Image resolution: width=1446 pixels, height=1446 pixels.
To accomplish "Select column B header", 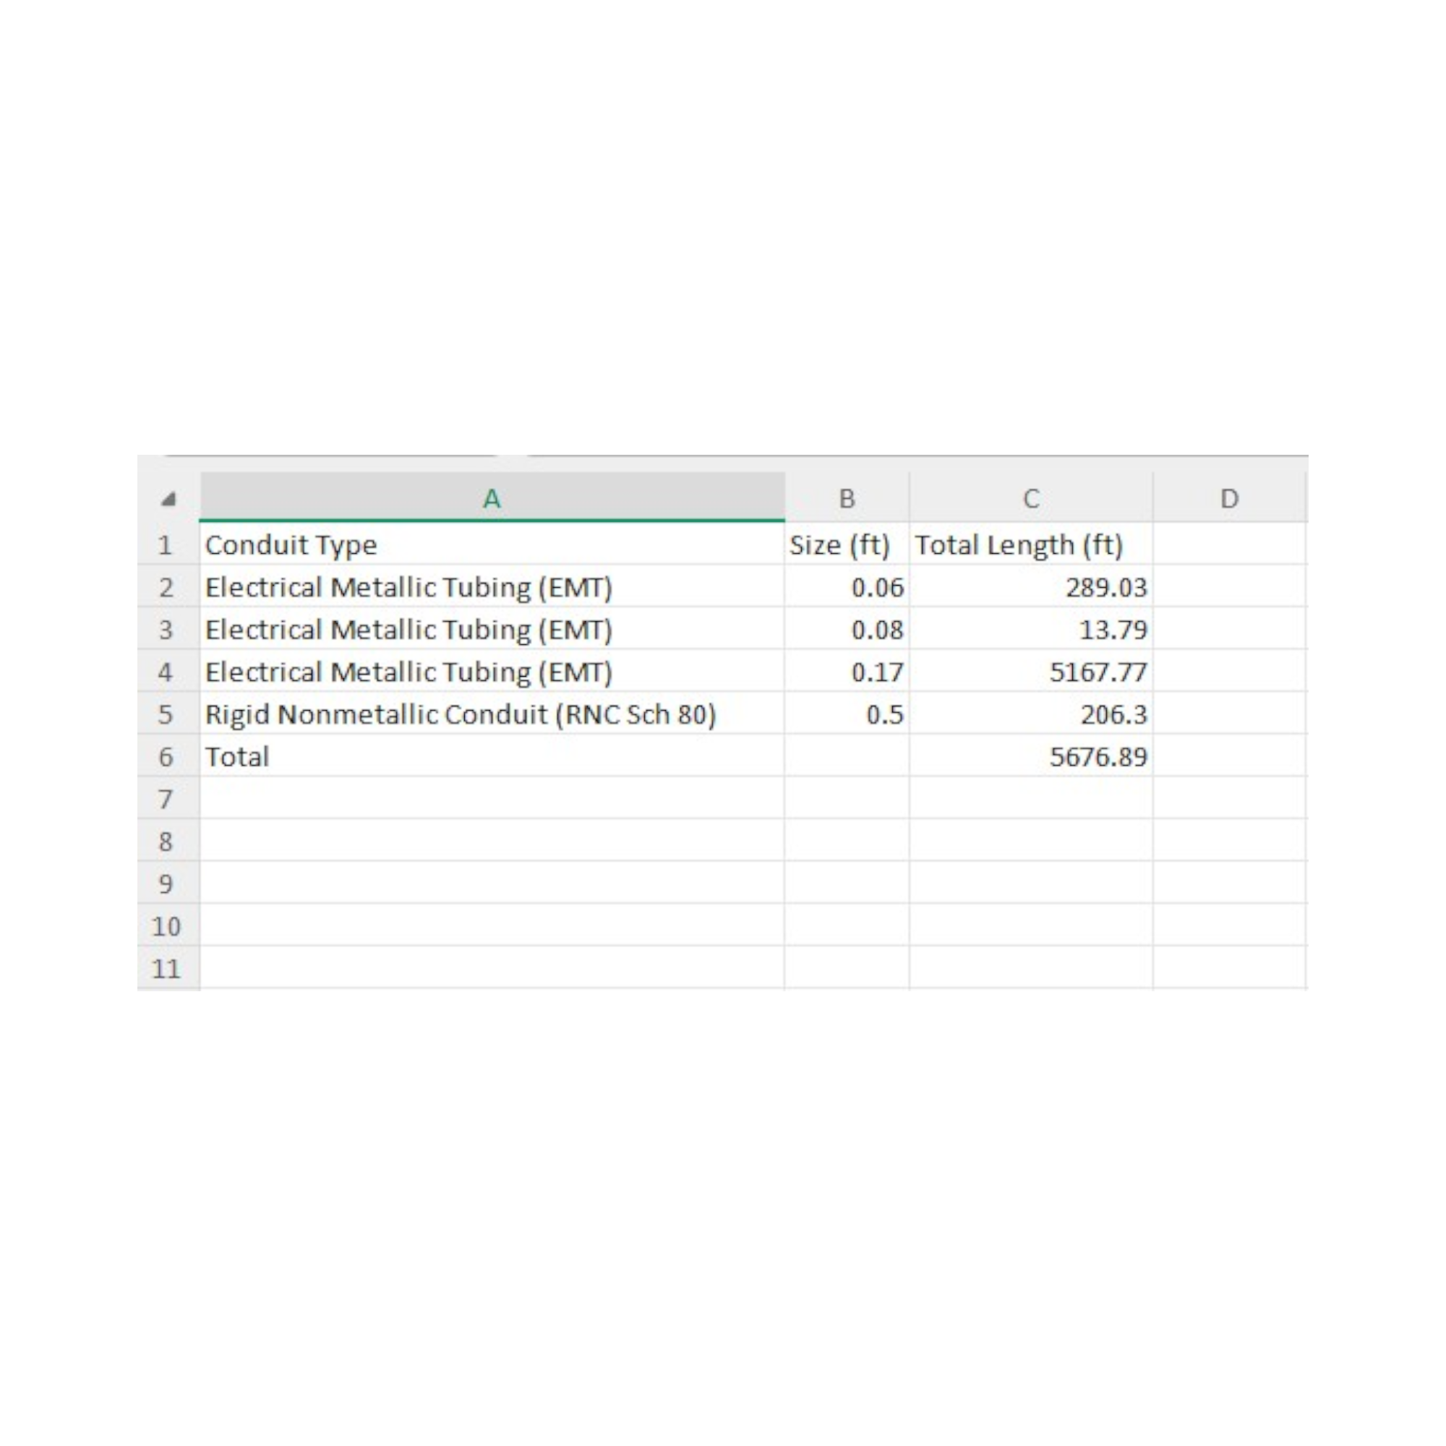I will pos(847,497).
